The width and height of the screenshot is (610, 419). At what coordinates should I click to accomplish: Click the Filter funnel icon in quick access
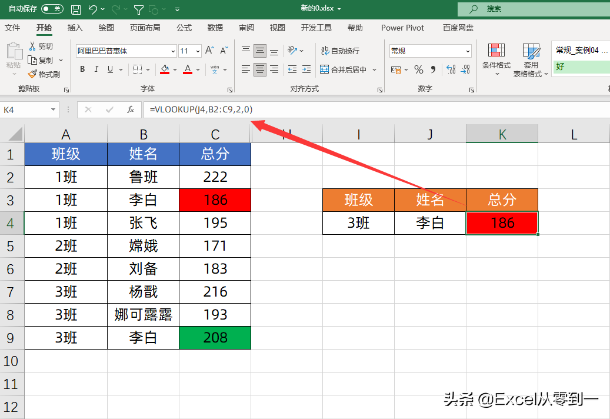(x=138, y=10)
